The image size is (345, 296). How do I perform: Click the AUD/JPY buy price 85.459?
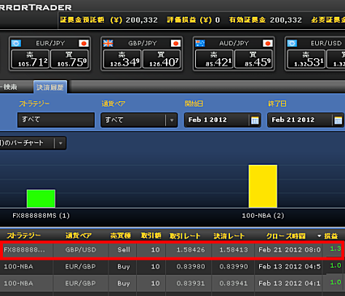[253, 59]
